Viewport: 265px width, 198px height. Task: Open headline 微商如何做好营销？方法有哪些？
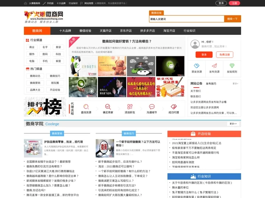point(127,41)
